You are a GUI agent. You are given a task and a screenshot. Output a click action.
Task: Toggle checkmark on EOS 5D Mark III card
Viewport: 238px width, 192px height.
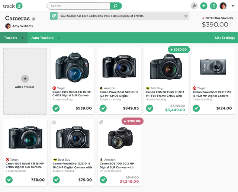pos(149,108)
